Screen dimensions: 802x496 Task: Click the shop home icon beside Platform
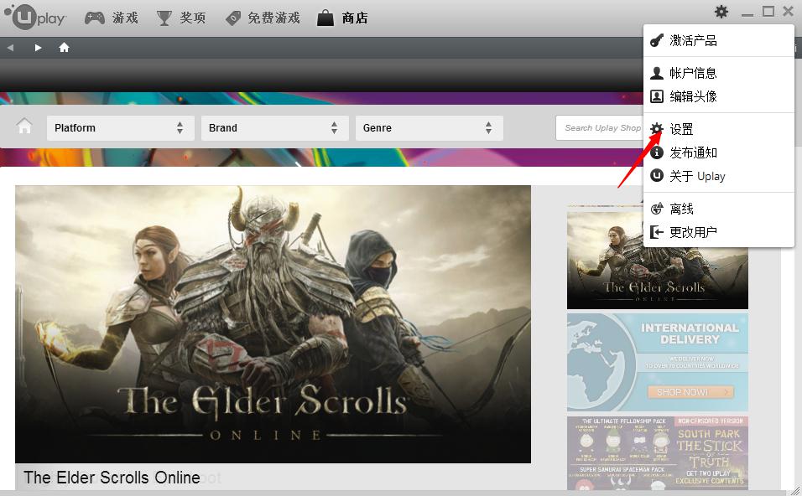[x=24, y=126]
